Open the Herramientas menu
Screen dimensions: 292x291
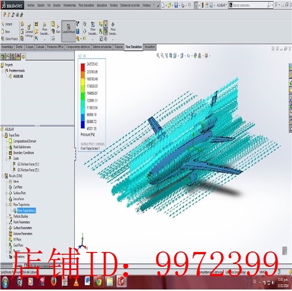[69, 5]
